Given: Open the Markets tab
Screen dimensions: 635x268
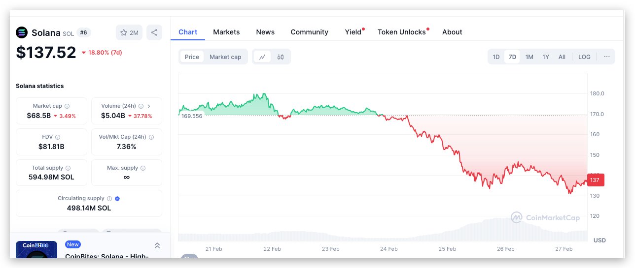Looking at the screenshot, I should pyautogui.click(x=226, y=32).
